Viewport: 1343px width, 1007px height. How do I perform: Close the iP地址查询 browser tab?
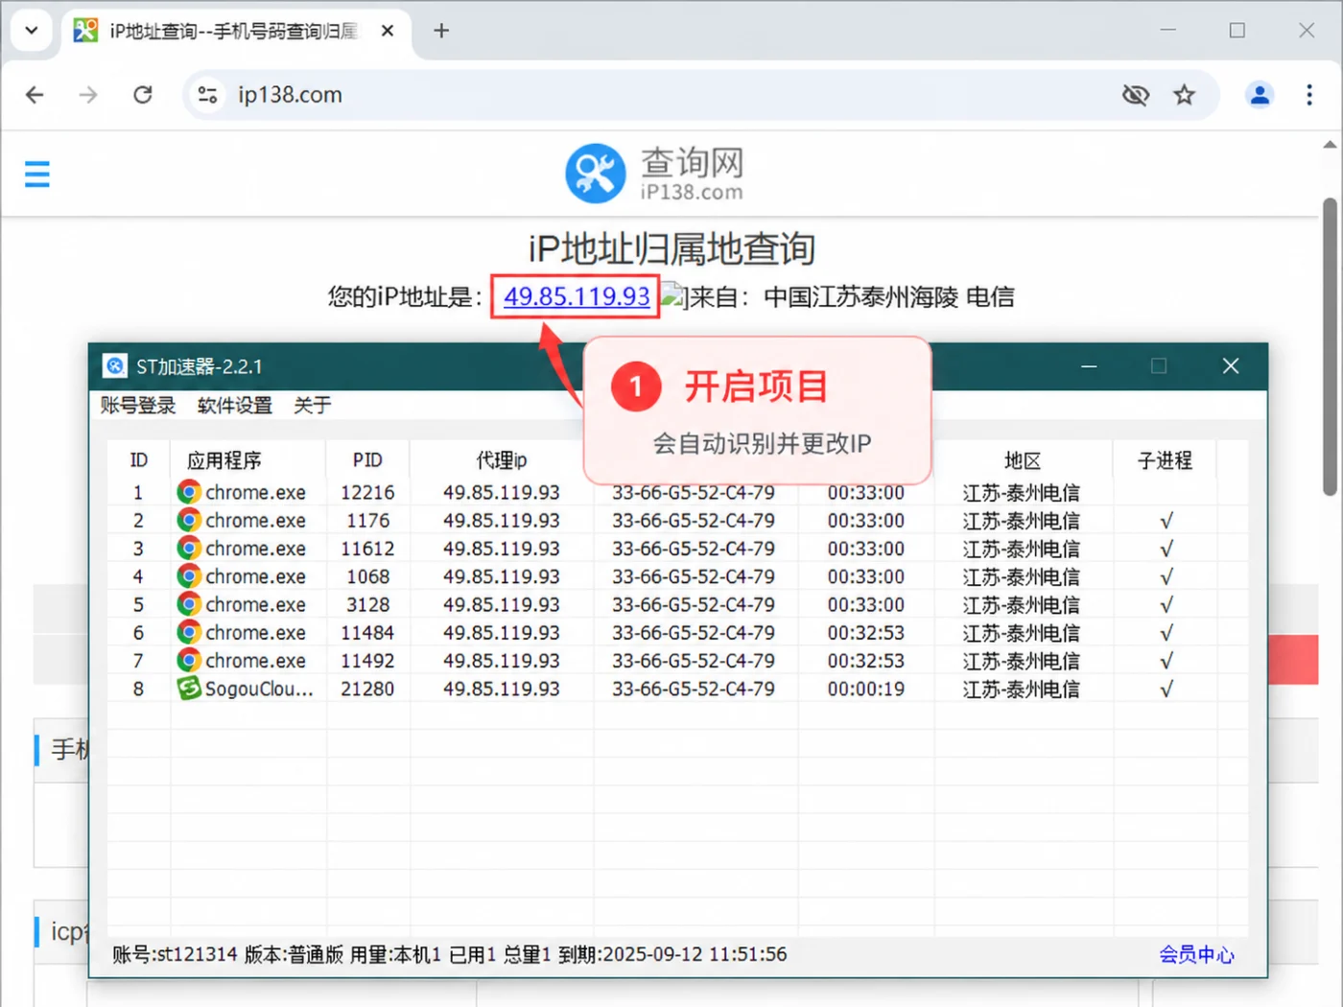(388, 31)
